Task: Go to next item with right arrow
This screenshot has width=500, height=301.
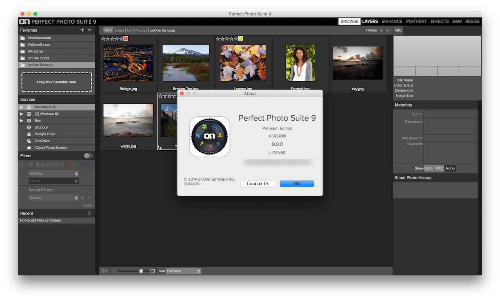Action: pos(388,30)
